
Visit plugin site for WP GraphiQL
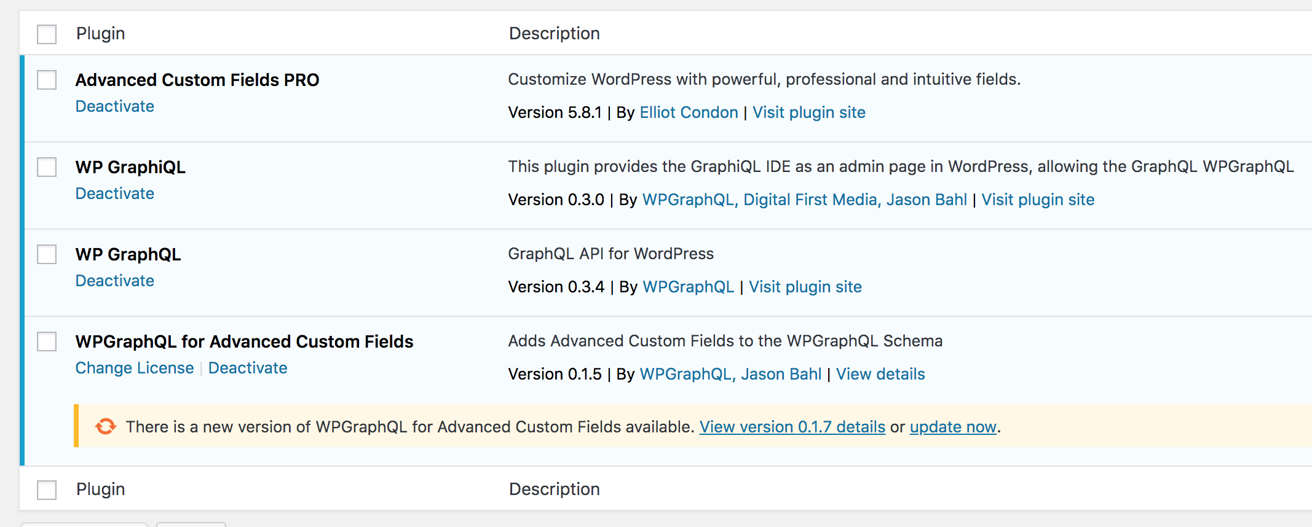pyautogui.click(x=1038, y=200)
